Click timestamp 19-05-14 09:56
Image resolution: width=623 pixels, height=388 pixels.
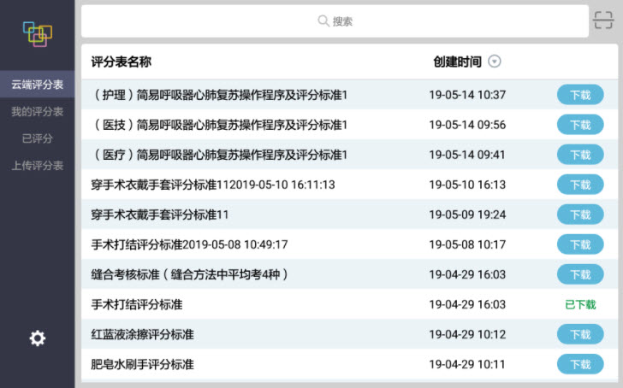pyautogui.click(x=467, y=125)
